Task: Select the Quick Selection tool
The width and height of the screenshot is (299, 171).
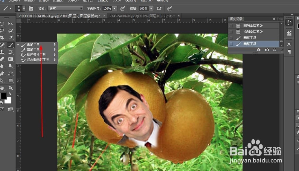Action: click(11, 31)
